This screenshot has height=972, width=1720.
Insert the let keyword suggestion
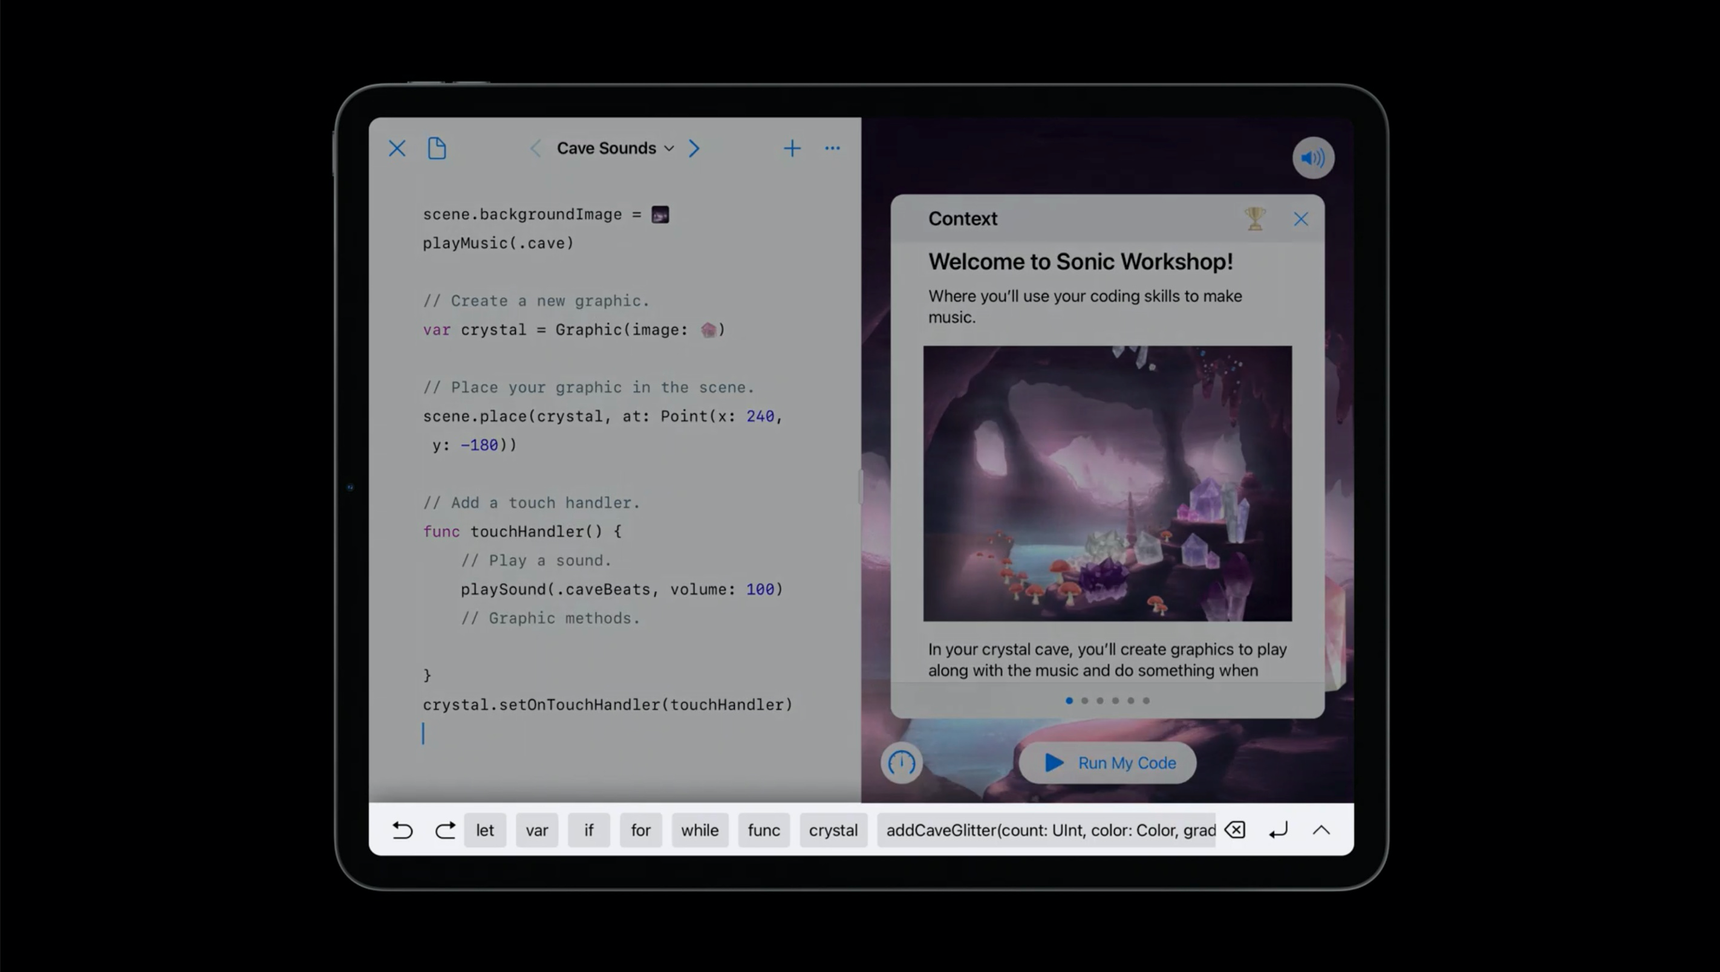pos(485,830)
